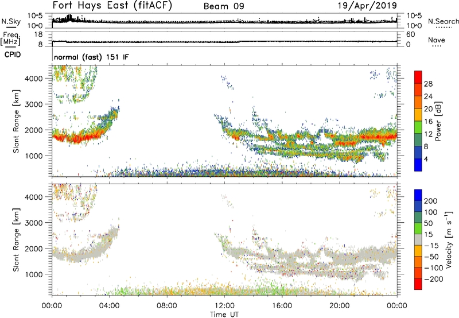Screen dimensions: 459x318
Task: Click the 18 tick on frequency axis
Action: click(38, 34)
